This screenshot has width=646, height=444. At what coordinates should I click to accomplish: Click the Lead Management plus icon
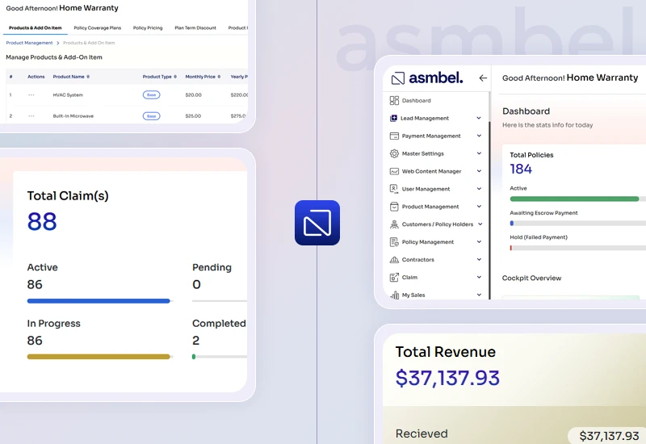(x=393, y=118)
